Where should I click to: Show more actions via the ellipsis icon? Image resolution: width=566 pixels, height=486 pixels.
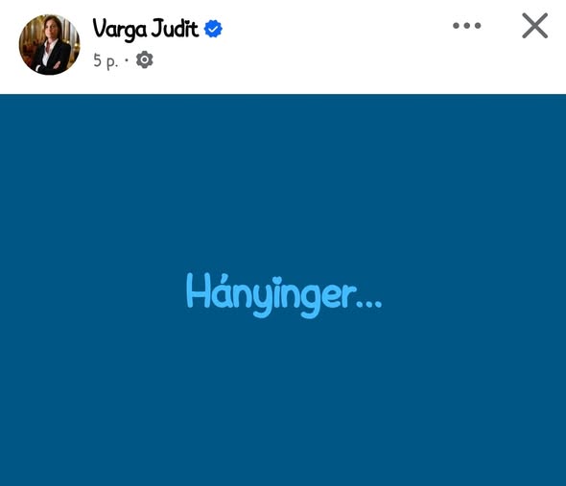coord(467,25)
